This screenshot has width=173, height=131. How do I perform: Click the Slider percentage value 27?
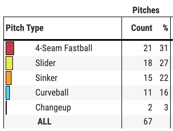coord(164,63)
